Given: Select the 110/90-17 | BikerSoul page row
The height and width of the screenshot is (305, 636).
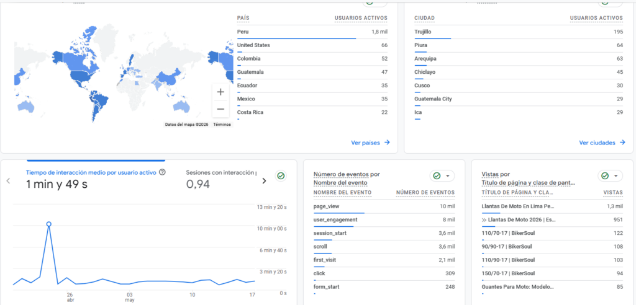Looking at the screenshot, I should tap(552, 260).
